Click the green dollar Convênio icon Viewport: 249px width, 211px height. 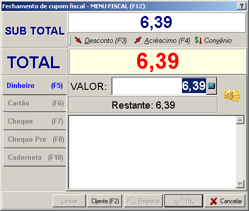tap(198, 40)
